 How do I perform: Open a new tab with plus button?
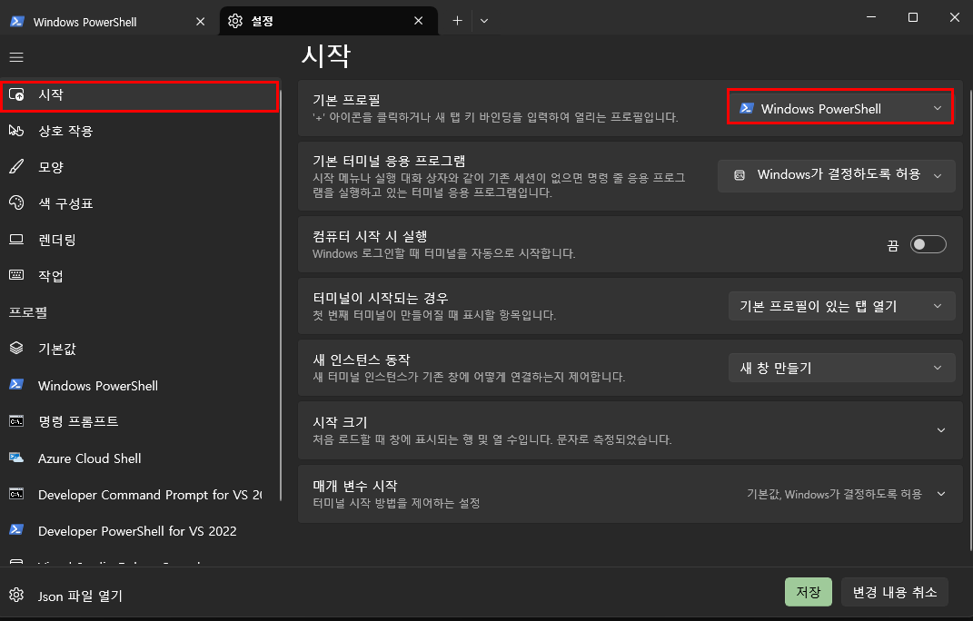pos(457,21)
